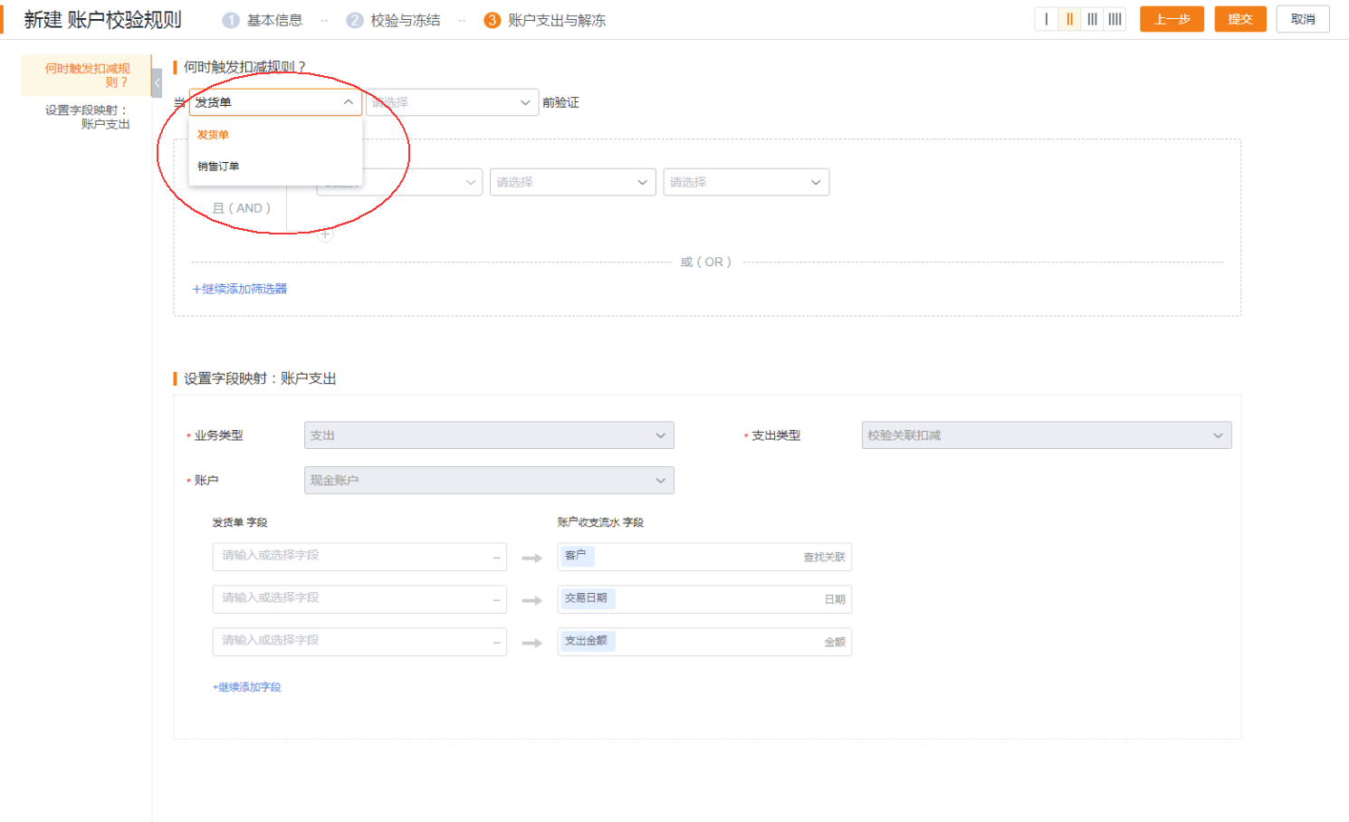Click the 交易日期 target field tag
The width and height of the screenshot is (1349, 822).
pos(587,598)
